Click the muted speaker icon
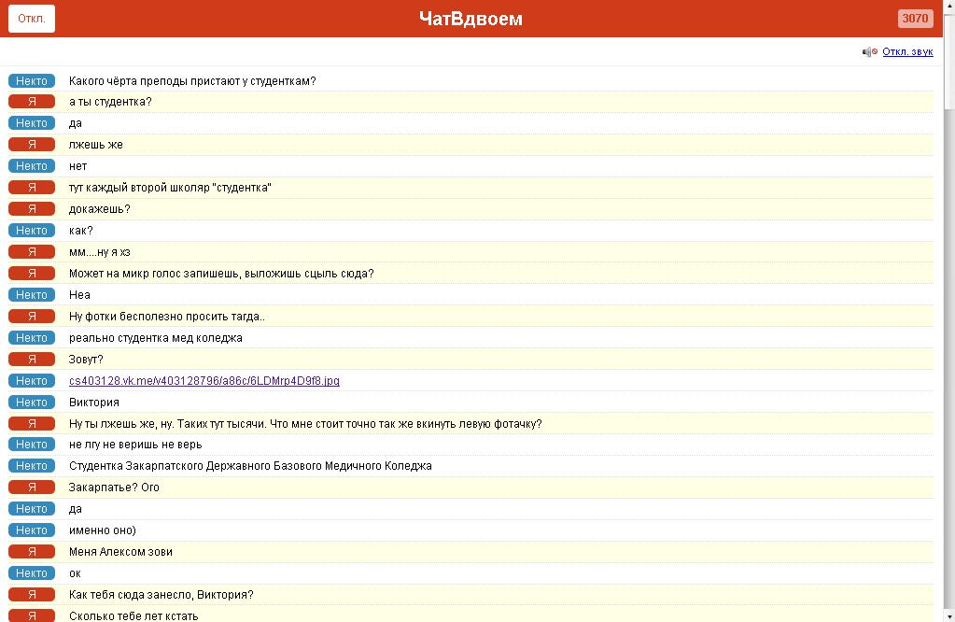The height and width of the screenshot is (622, 955). (870, 51)
